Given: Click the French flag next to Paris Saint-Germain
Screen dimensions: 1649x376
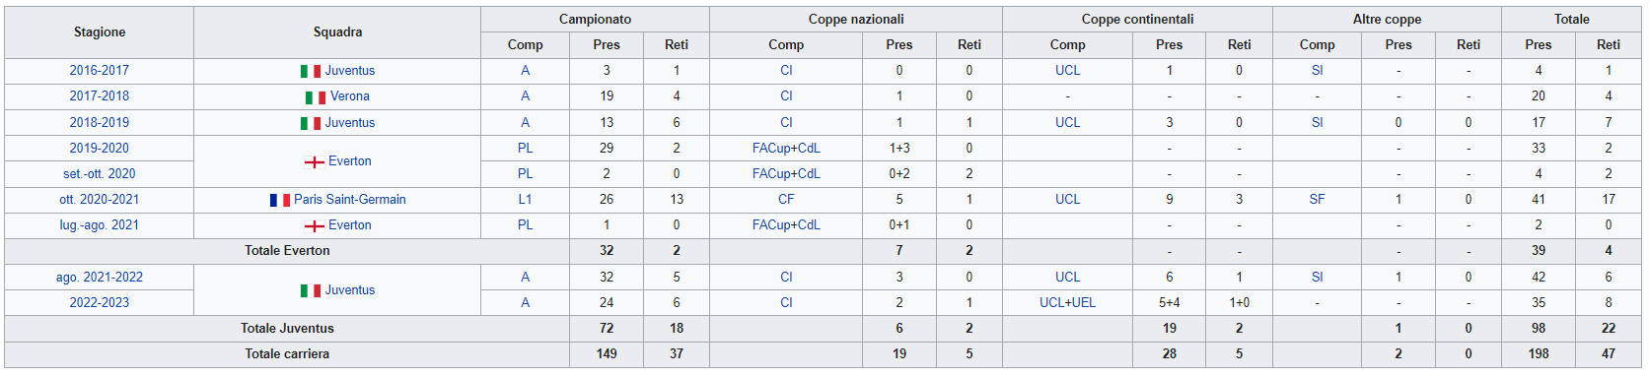Looking at the screenshot, I should click(x=280, y=200).
